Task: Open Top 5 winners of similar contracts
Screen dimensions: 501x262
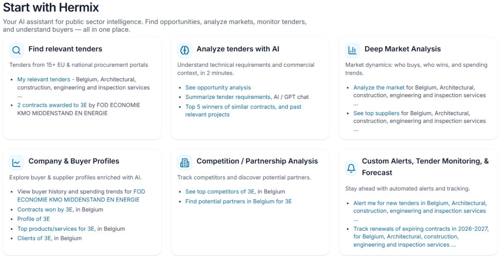Action: (243, 107)
